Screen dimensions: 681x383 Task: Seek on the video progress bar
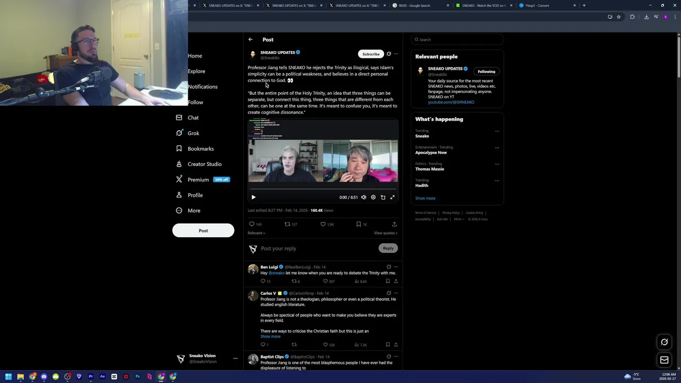click(x=323, y=189)
